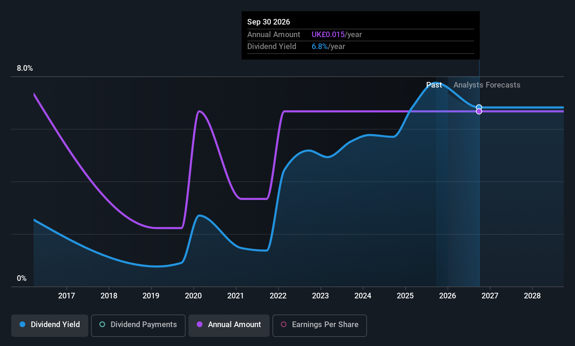Click the blue Dividend Yield data point marker
This screenshot has height=346, width=575.
479,108
